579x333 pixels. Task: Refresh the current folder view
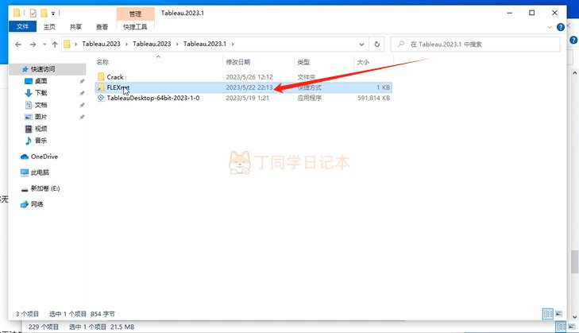[376, 45]
